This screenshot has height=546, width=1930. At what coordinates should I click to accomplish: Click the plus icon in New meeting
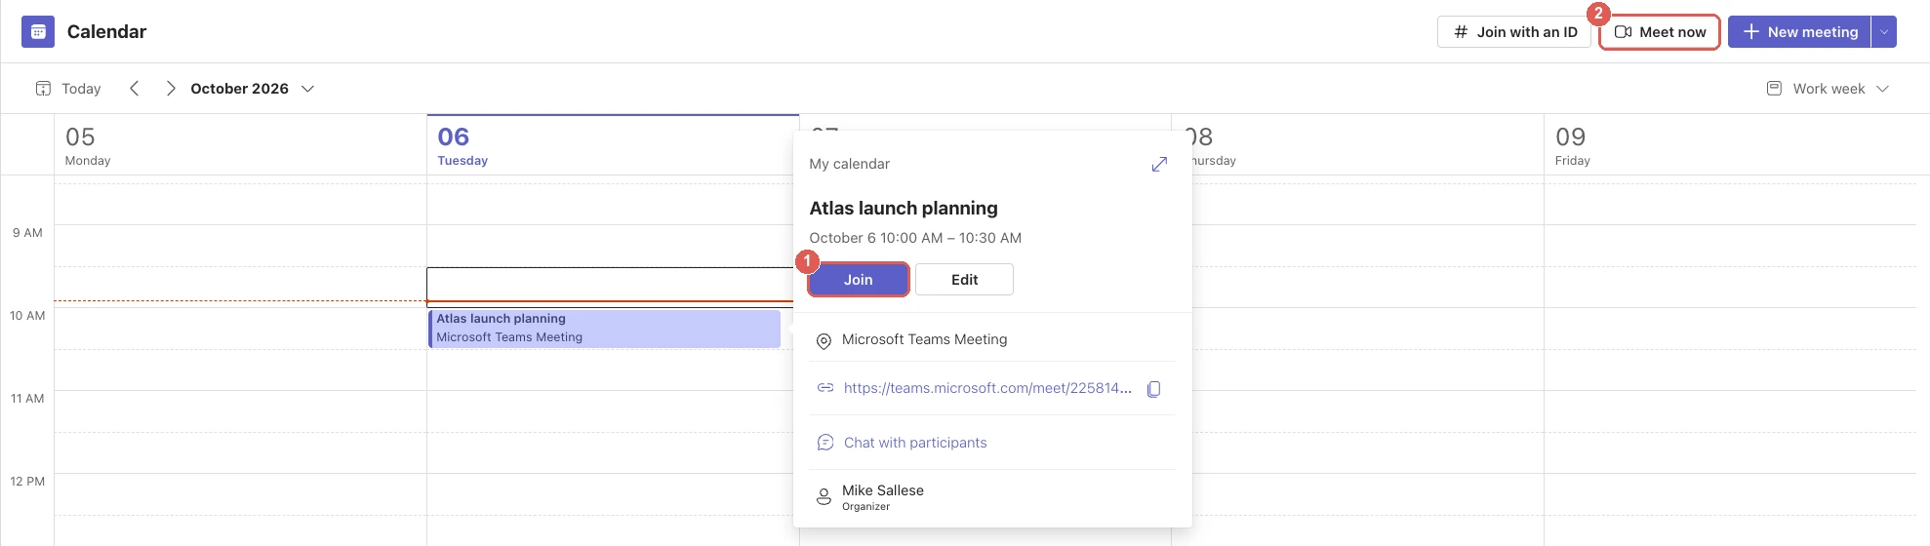1751,32
